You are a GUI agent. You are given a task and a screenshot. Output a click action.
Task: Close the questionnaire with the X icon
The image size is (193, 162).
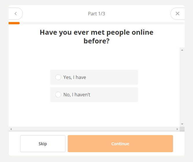[x=177, y=14]
